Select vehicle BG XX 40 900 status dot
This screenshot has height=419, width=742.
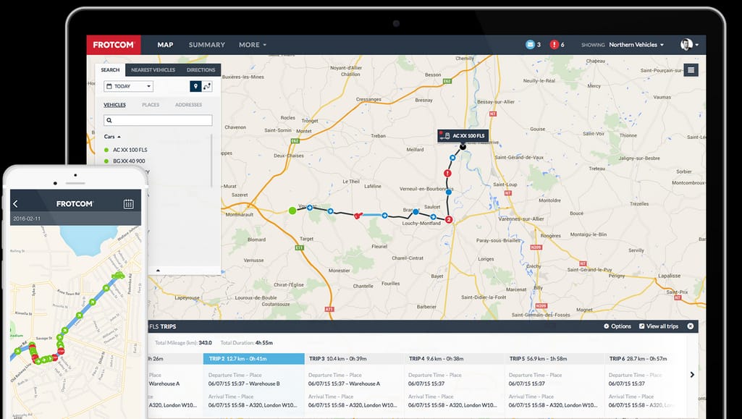106,160
